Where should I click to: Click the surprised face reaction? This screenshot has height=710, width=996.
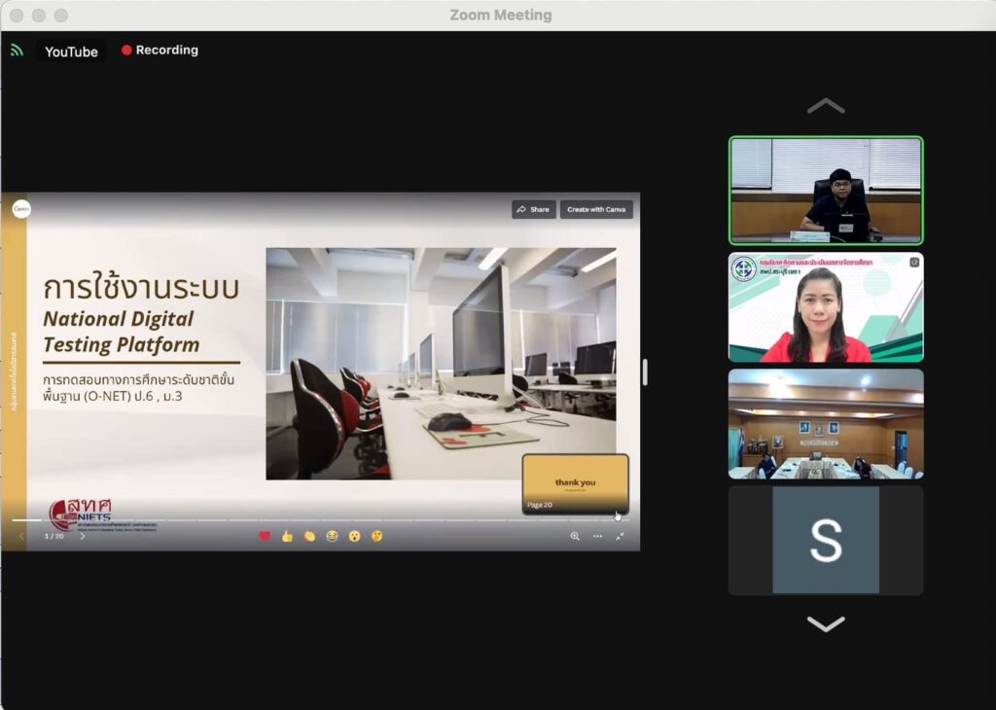click(354, 536)
